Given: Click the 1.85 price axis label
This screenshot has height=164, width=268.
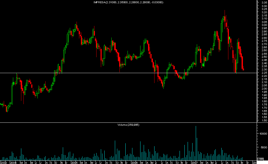Looking at the screenshot, I should click(264, 98).
